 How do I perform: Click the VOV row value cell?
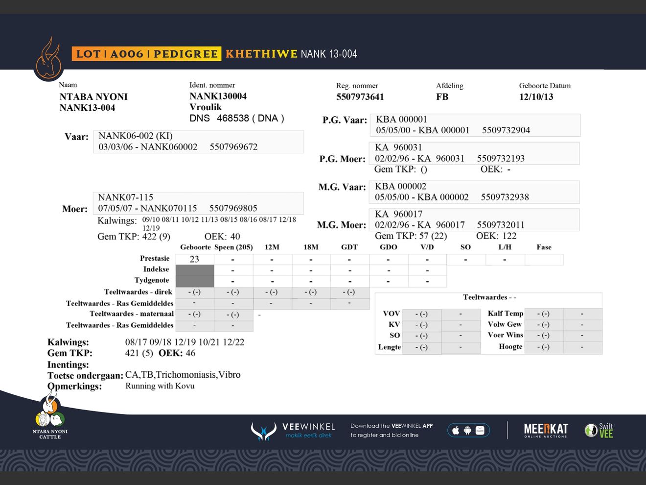[421, 314]
